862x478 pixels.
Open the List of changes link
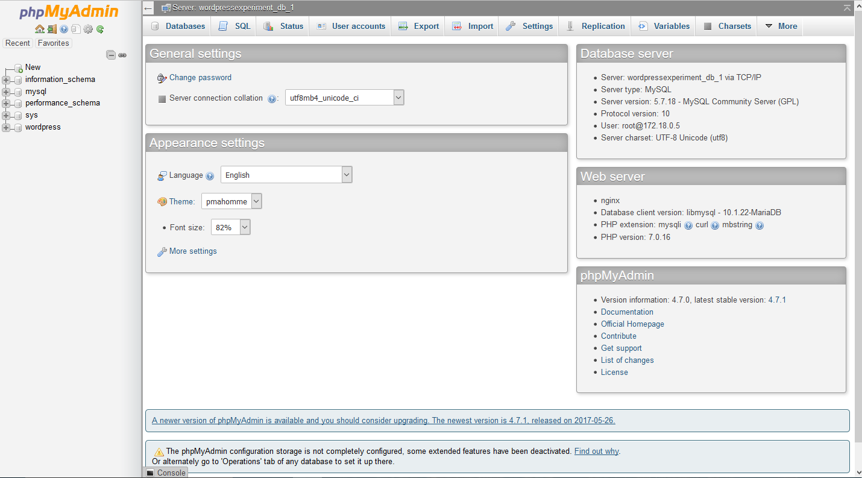point(627,360)
